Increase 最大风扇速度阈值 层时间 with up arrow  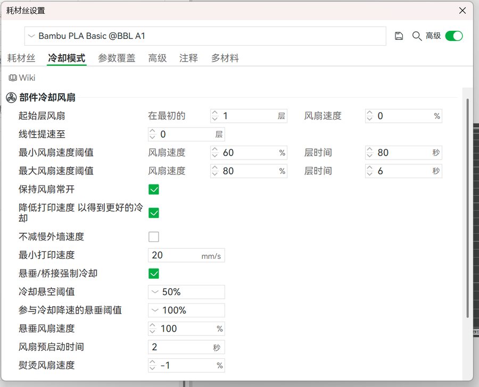(370, 168)
